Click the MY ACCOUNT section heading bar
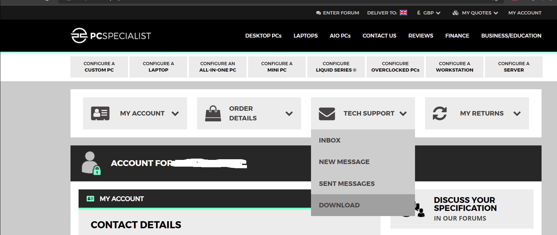Screen dimensions: 557x235 [x=195, y=199]
